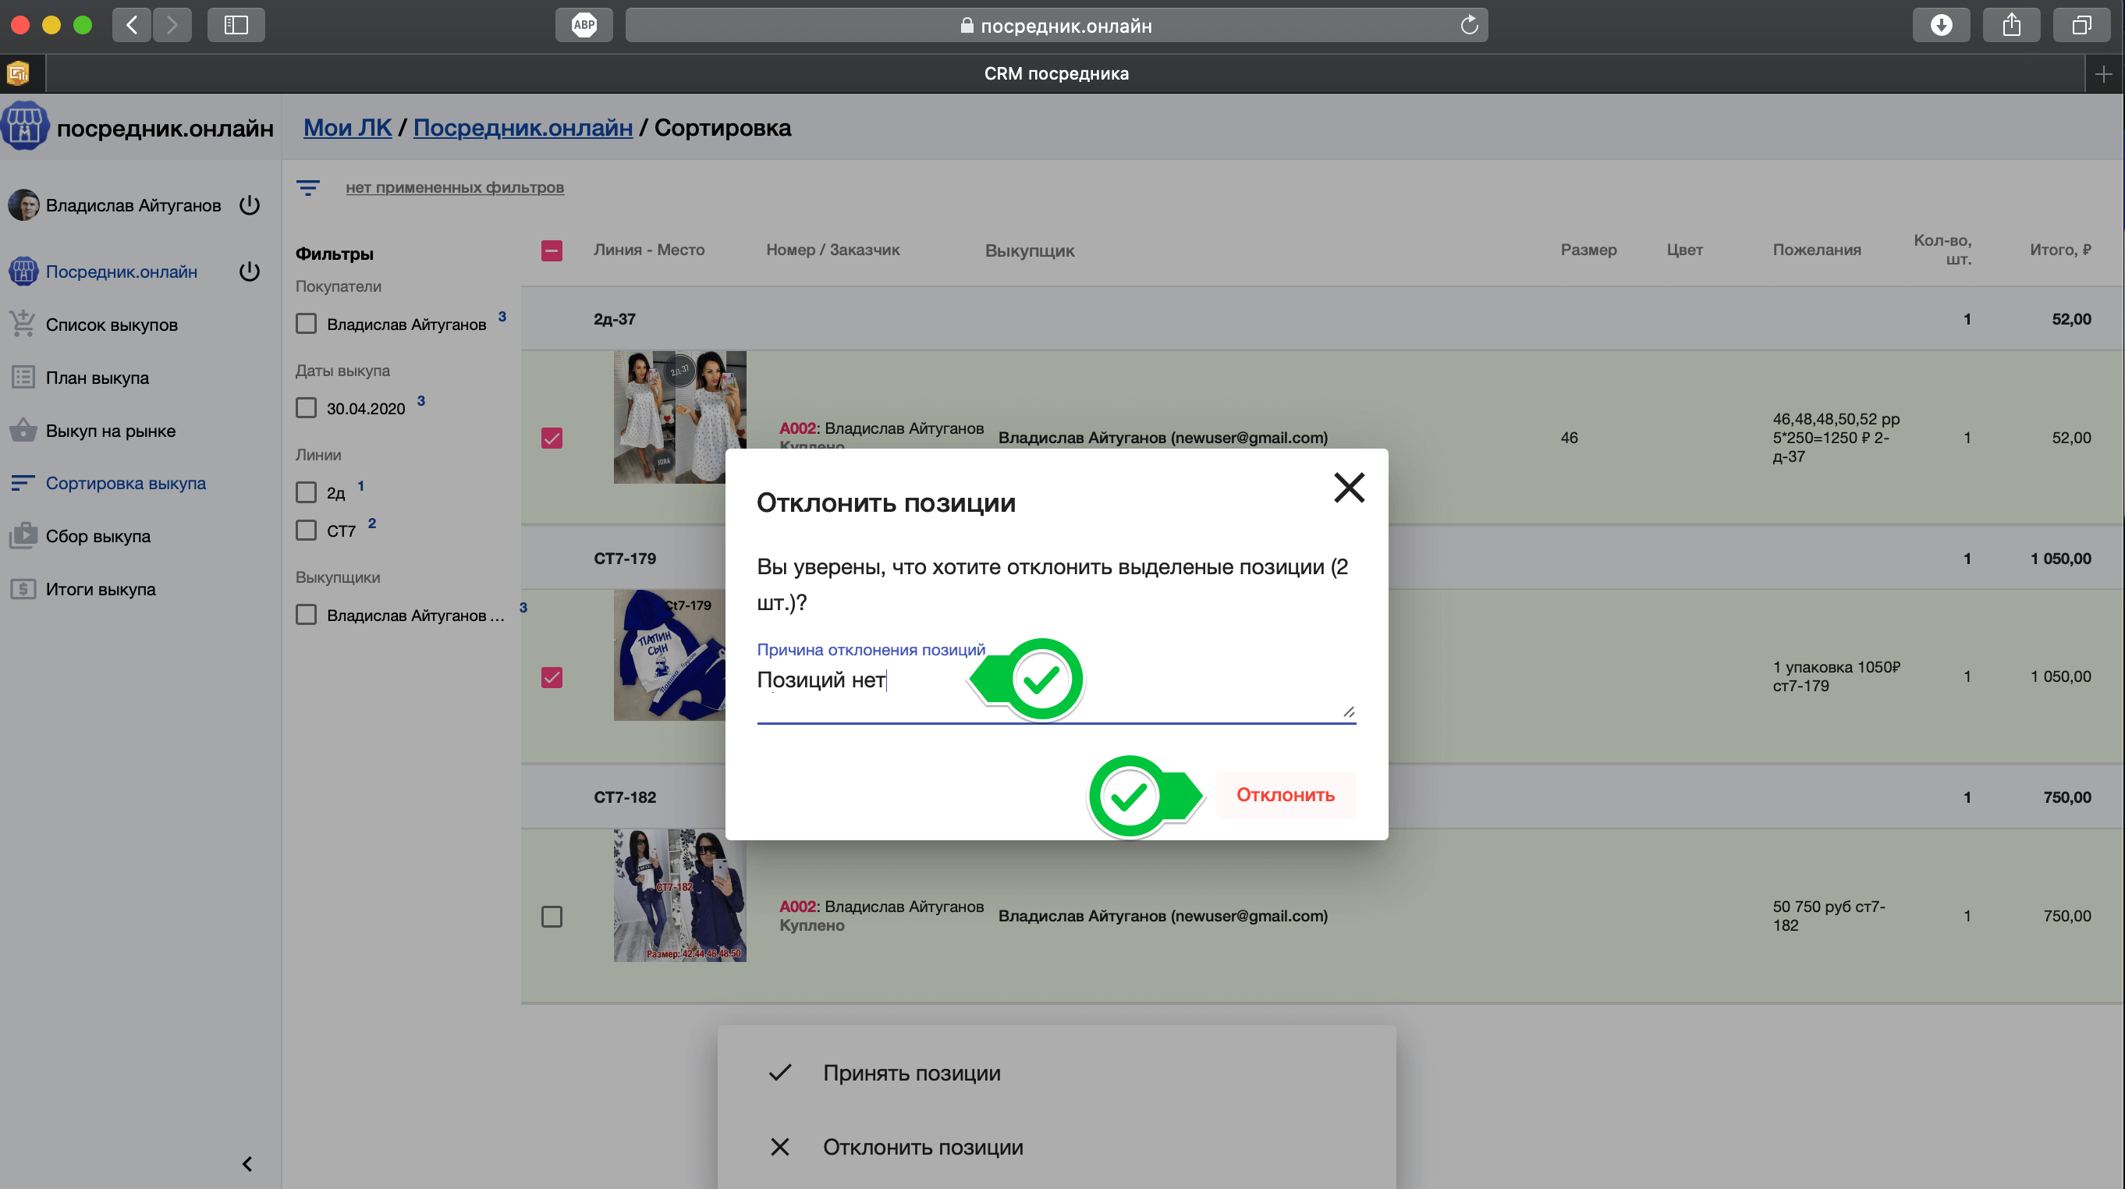Log out using power icon beside Владислав Айтуганов

[x=250, y=204]
